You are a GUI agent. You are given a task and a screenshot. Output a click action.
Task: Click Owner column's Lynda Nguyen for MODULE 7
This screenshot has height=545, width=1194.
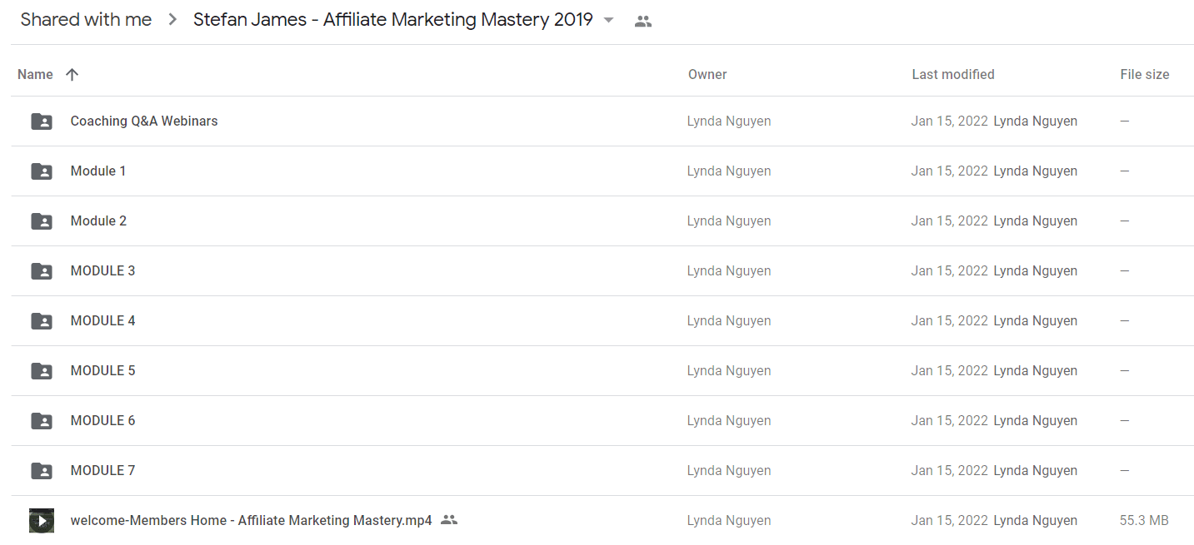tap(729, 470)
